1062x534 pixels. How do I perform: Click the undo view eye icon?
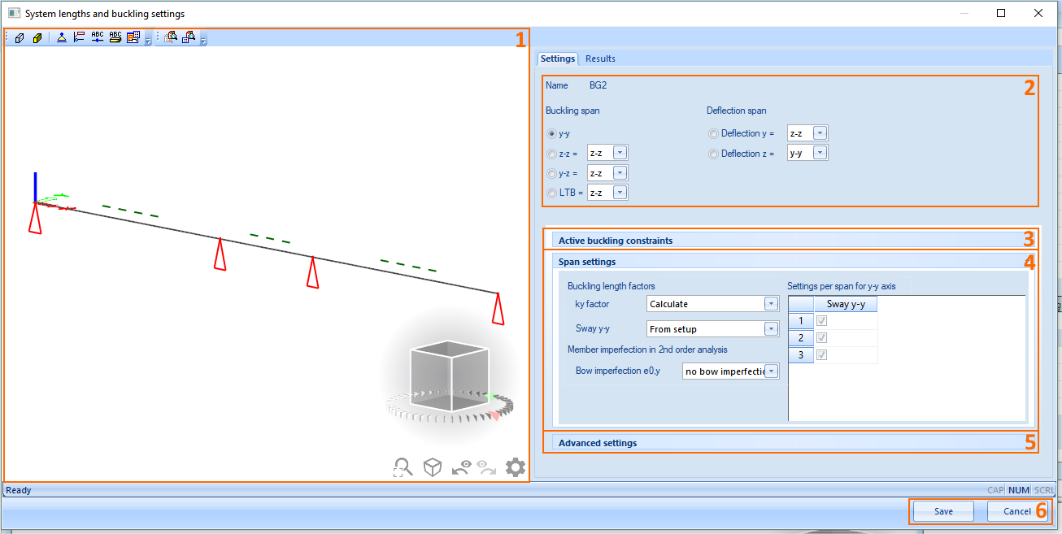[462, 467]
